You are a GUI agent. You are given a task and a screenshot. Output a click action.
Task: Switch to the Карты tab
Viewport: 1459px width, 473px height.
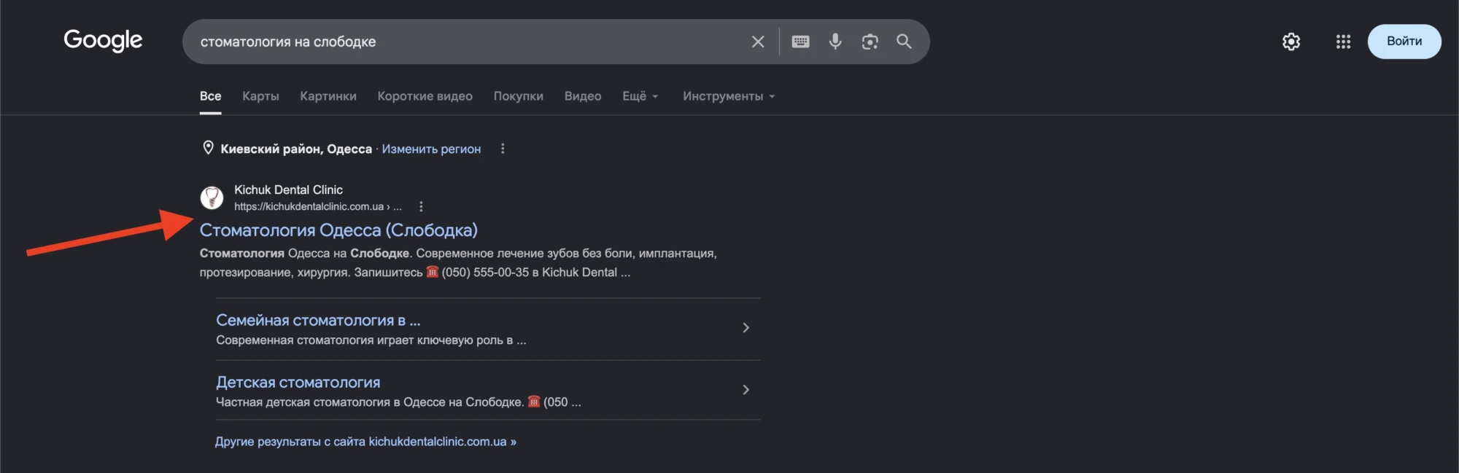260,96
